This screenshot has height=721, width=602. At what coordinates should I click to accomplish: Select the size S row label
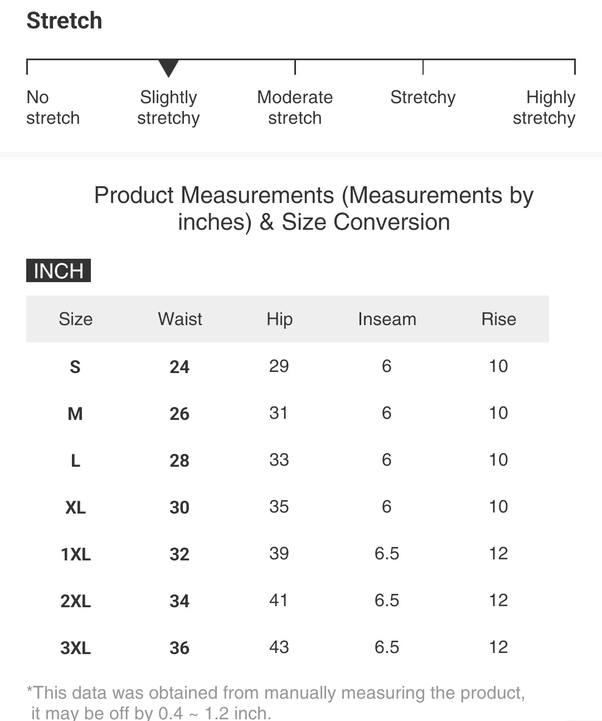point(75,367)
